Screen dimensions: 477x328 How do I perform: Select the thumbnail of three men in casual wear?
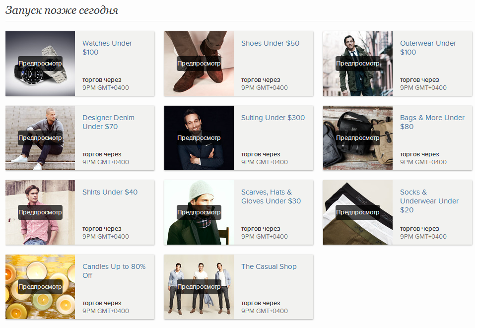point(199,287)
